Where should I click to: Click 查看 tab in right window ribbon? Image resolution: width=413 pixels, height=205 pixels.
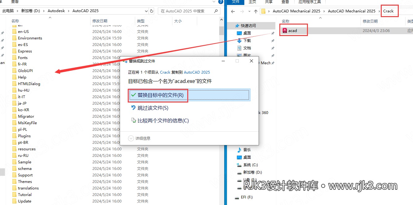click(285, 2)
